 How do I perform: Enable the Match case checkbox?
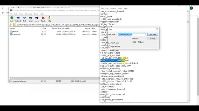coord(109,43)
